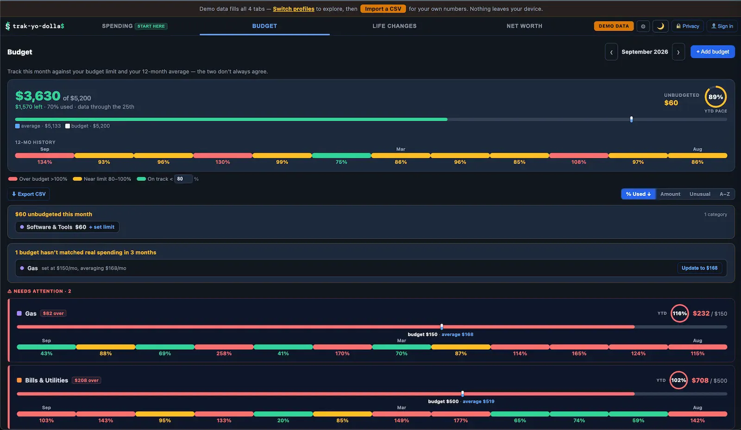Screen dimensions: 741x430
Task: Click Gas budget marker on progress bar
Action: pyautogui.click(x=442, y=327)
